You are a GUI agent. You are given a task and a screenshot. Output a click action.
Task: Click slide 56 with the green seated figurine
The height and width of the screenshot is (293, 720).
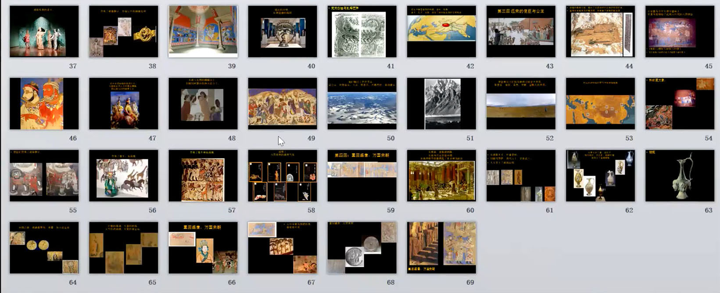point(124,176)
